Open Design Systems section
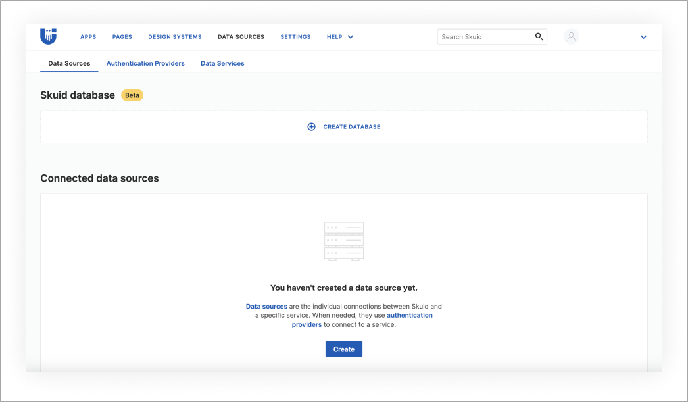The height and width of the screenshot is (402, 688). point(175,37)
